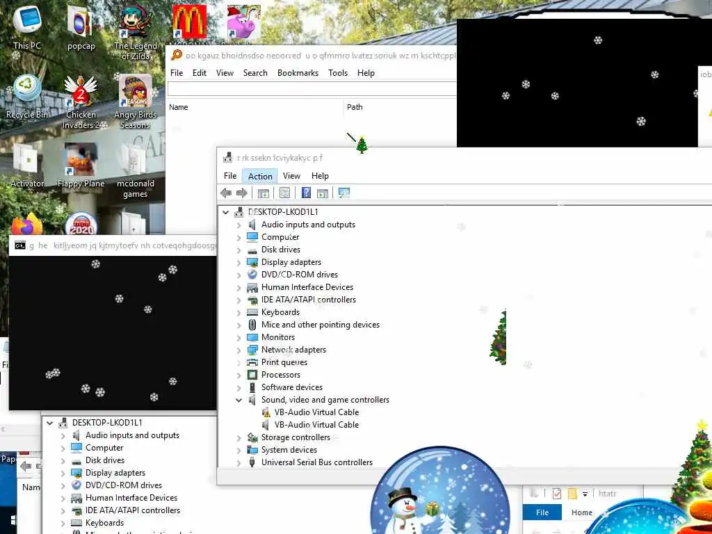The image size is (712, 534).
Task: Select the popcap desktop icon
Action: click(x=81, y=28)
